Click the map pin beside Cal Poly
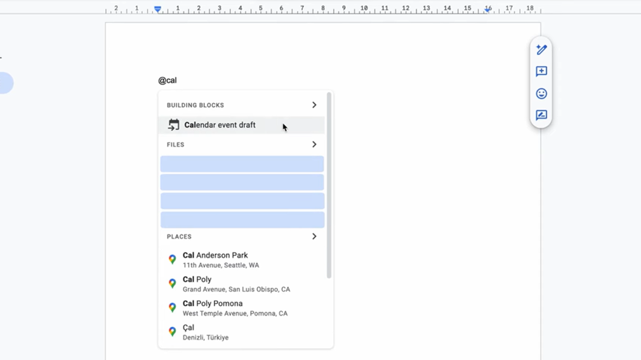Screen dimensions: 641x360 pos(173,284)
